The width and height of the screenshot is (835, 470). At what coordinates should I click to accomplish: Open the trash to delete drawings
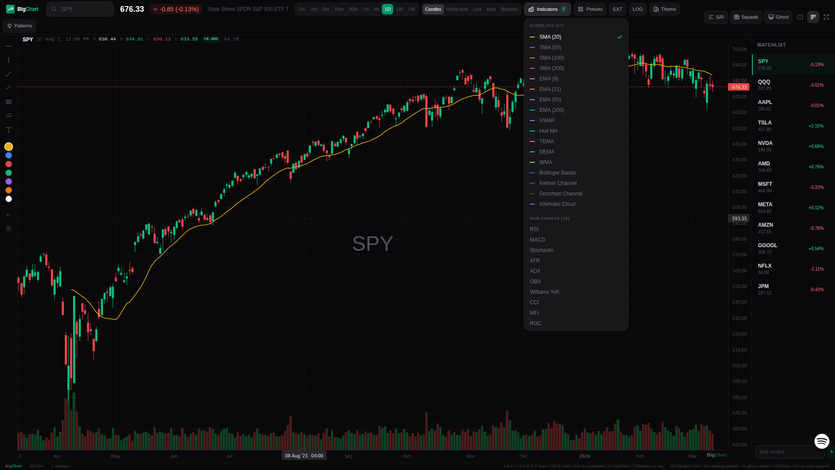[x=8, y=228]
